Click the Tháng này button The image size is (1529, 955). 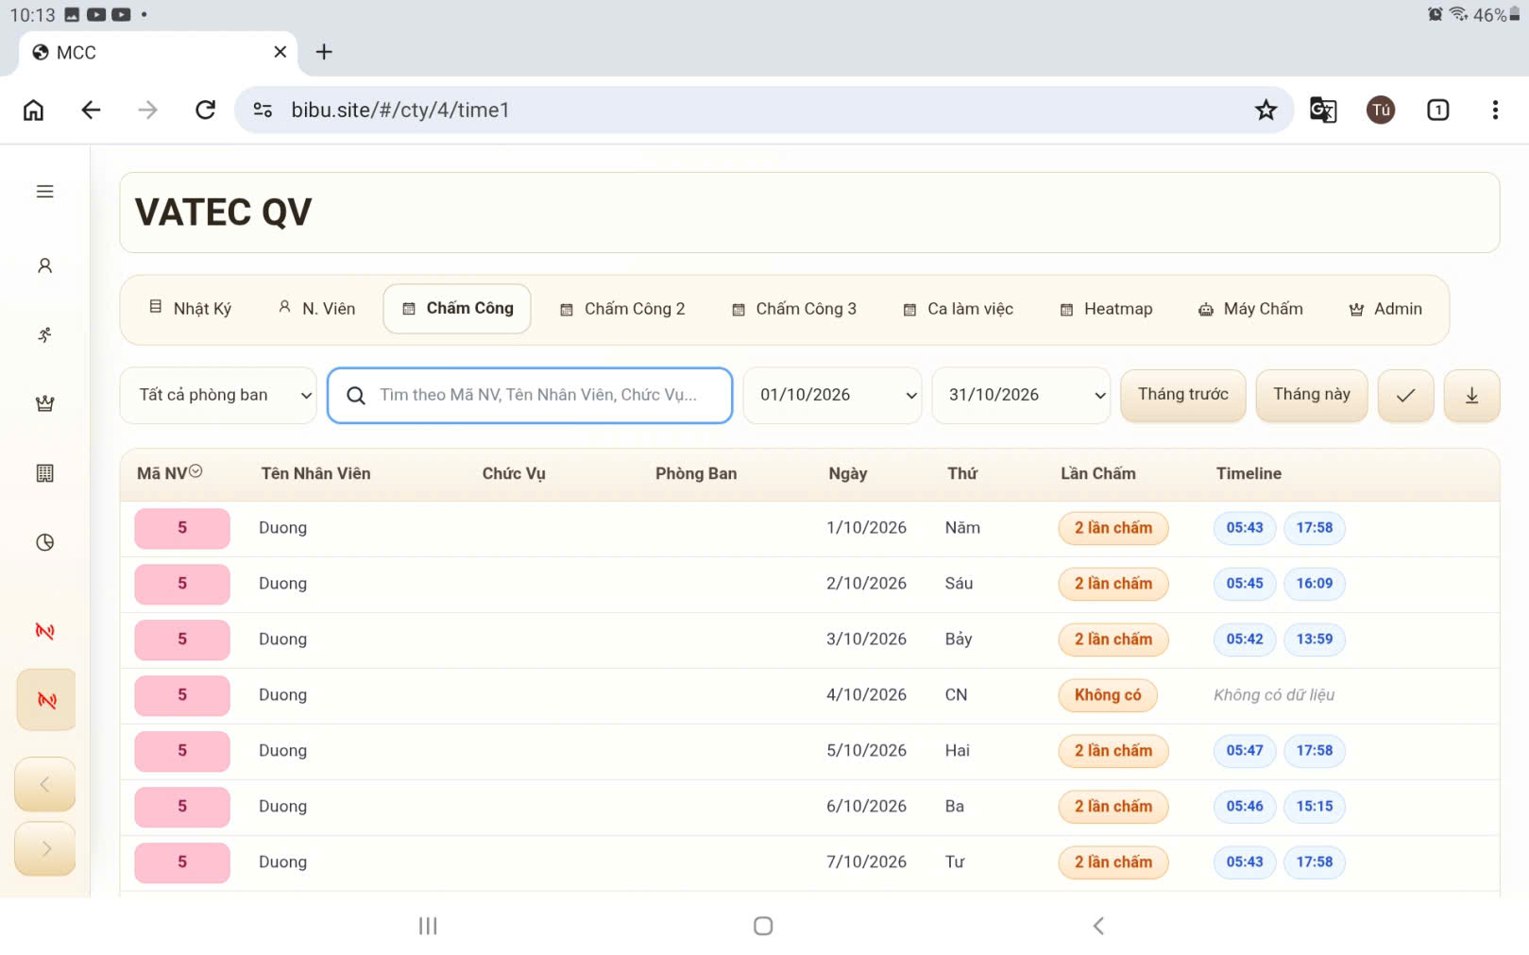(x=1312, y=395)
